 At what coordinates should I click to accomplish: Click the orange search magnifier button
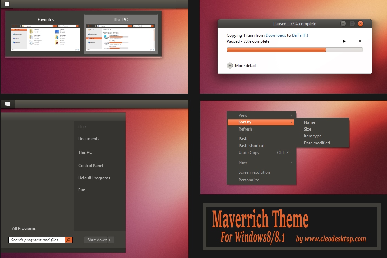(x=68, y=240)
